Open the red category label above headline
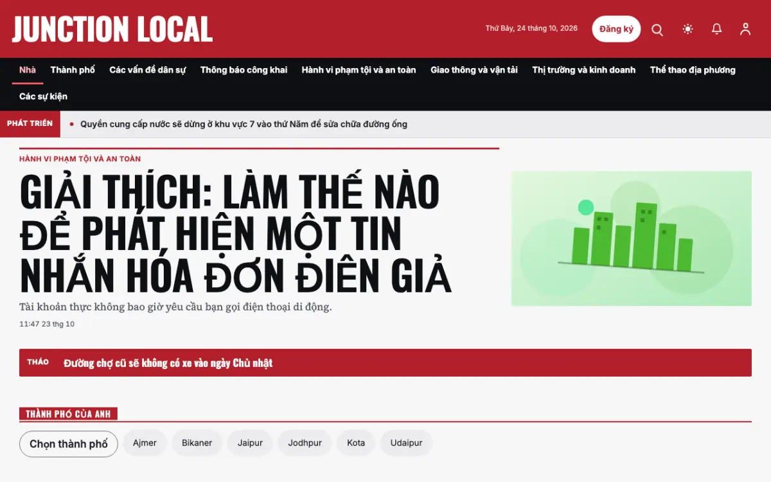771x482 pixels. (x=80, y=159)
